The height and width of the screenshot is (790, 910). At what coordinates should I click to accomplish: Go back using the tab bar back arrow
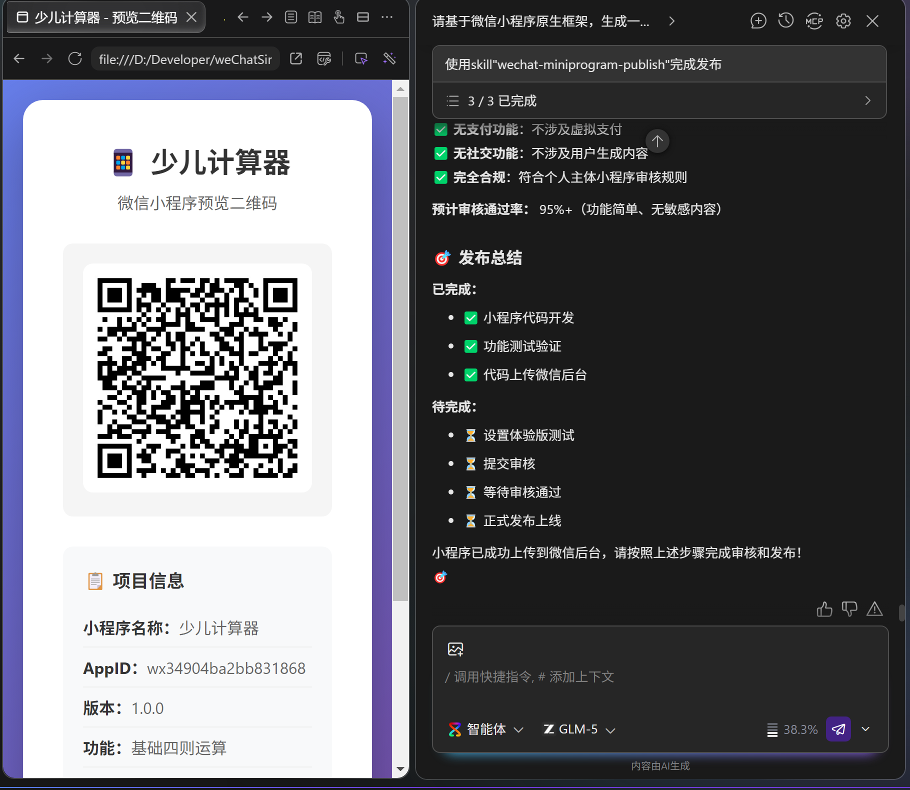coord(243,17)
